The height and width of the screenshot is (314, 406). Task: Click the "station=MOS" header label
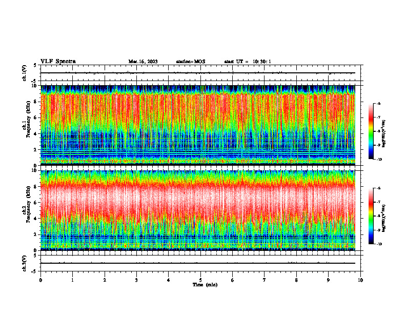191,62
